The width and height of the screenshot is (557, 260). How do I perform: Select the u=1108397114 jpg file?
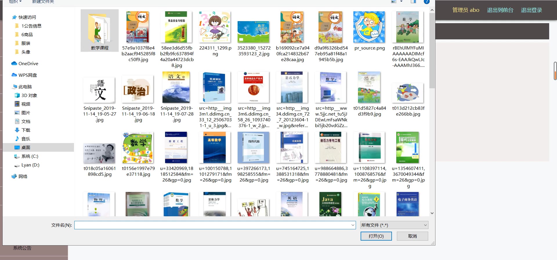pyautogui.click(x=370, y=160)
